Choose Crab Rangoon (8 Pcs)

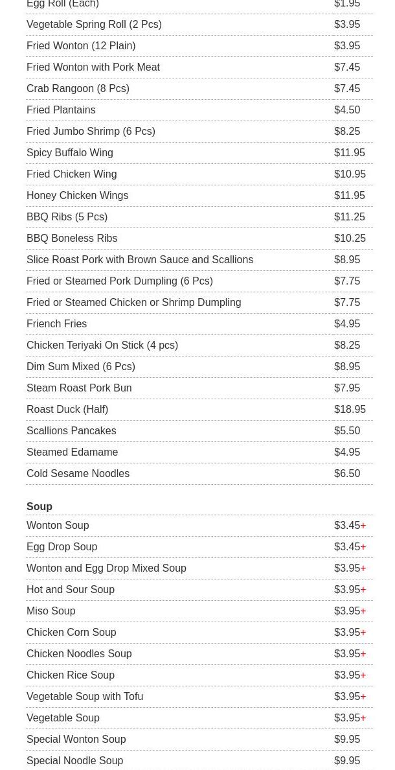(199, 89)
